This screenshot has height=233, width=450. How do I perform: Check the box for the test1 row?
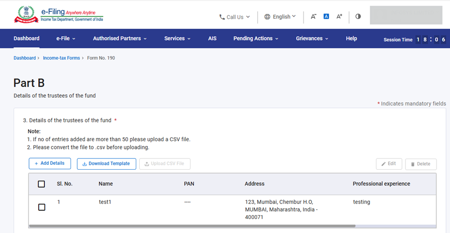click(42, 207)
